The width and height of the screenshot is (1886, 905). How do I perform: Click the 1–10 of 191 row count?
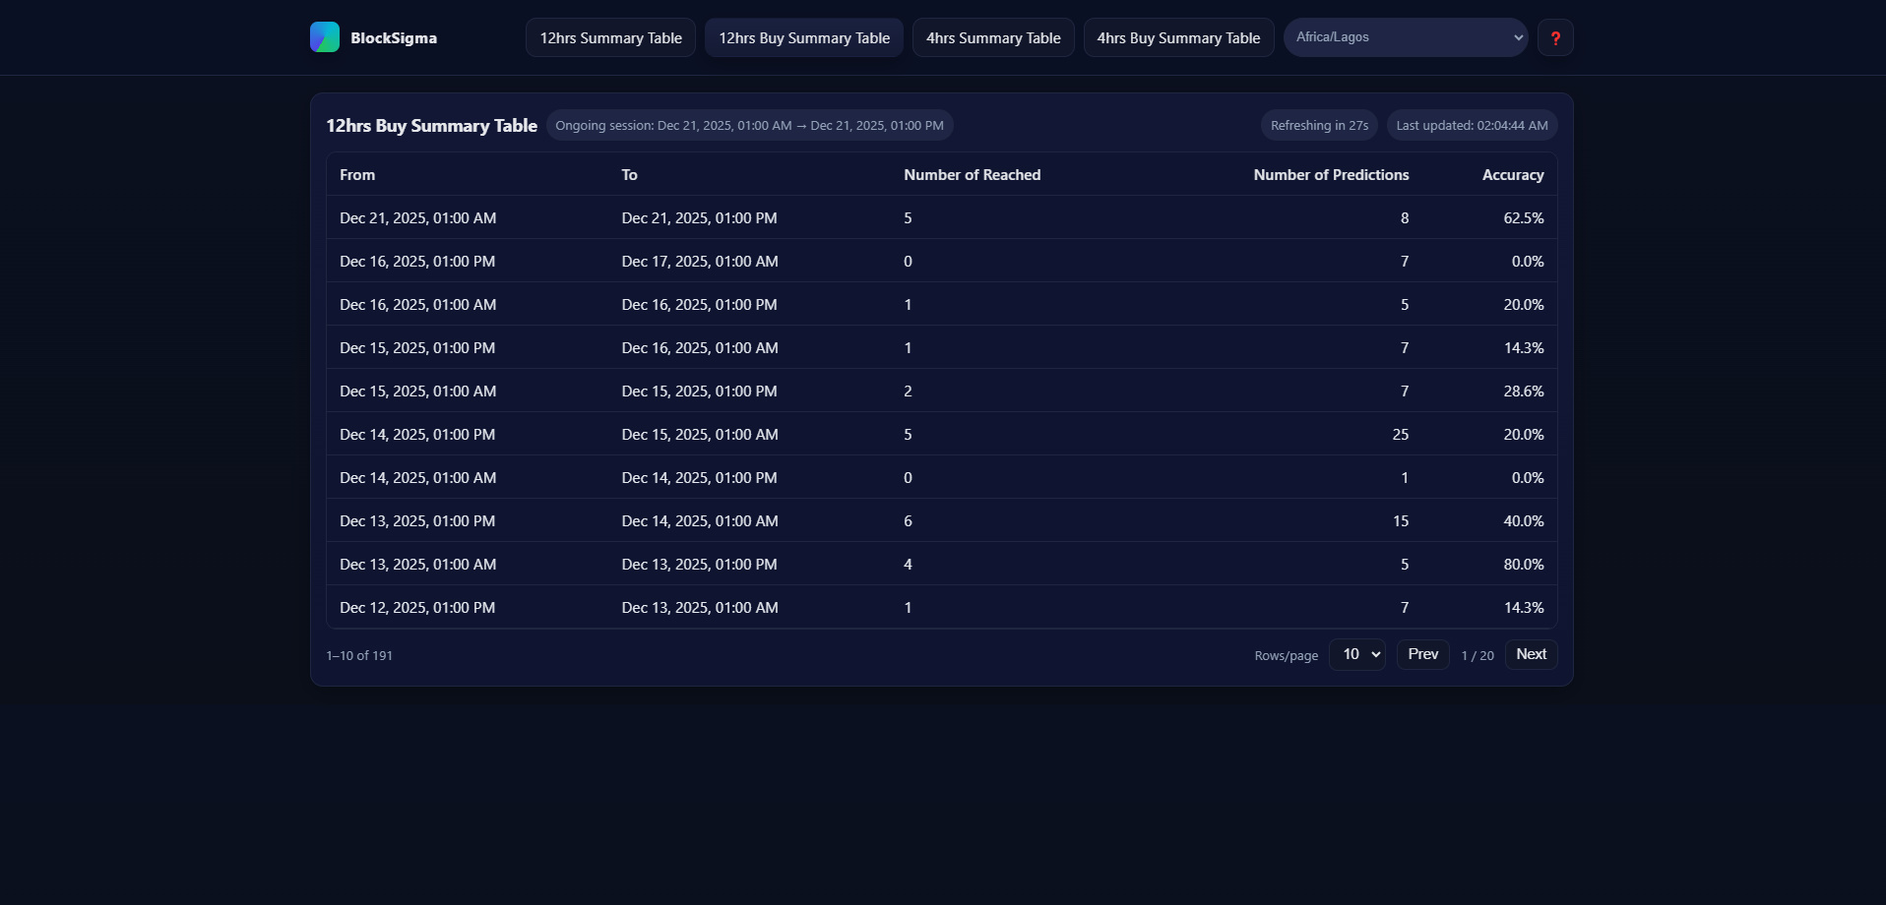click(359, 655)
